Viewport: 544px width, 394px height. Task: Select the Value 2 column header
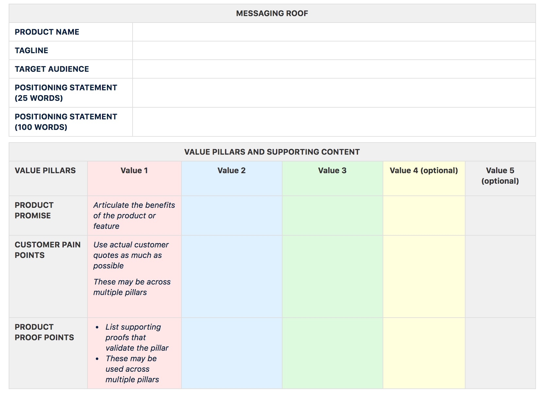[x=232, y=170]
